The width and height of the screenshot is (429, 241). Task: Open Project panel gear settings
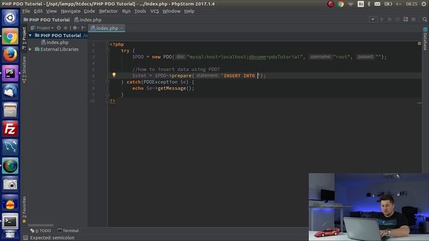(75, 28)
